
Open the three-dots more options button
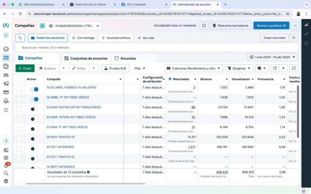point(295,25)
